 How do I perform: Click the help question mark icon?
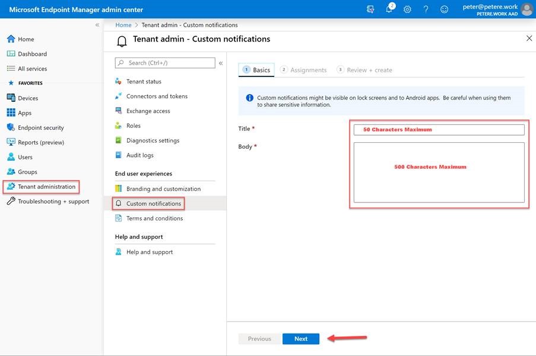tap(426, 9)
